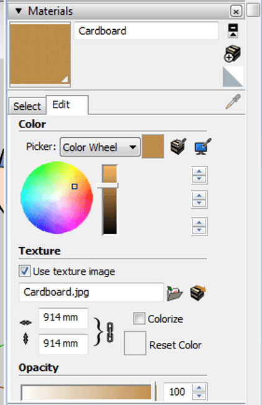Click the Cardboard material name field
The height and width of the screenshot is (405, 262).
tap(147, 30)
